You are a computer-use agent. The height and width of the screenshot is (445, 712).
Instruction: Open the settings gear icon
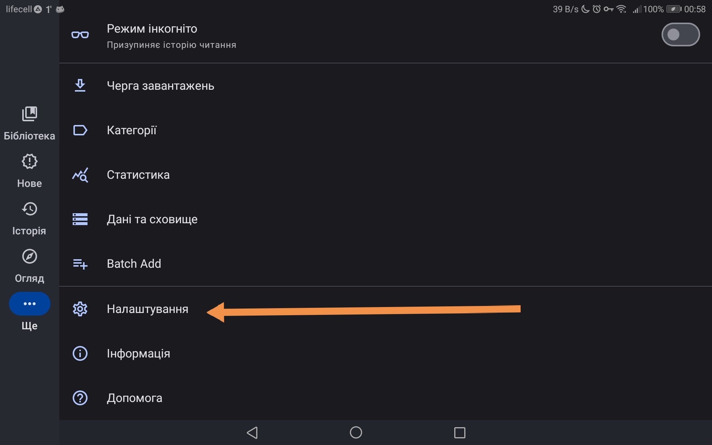[80, 309]
